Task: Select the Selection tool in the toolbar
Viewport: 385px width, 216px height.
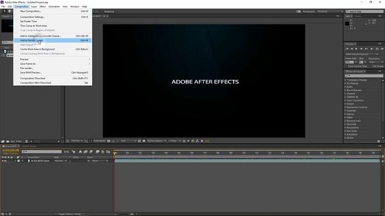Action: click(4, 11)
